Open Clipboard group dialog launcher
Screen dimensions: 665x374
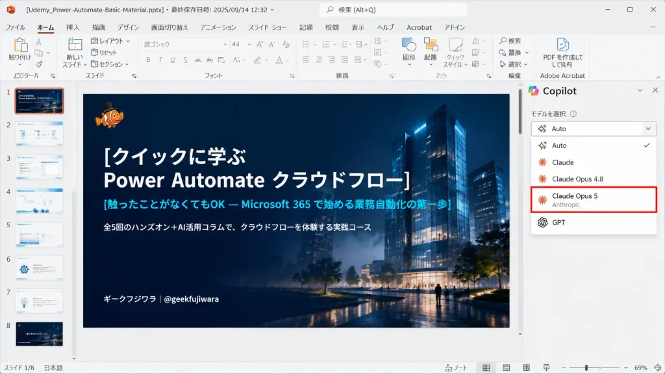click(53, 76)
